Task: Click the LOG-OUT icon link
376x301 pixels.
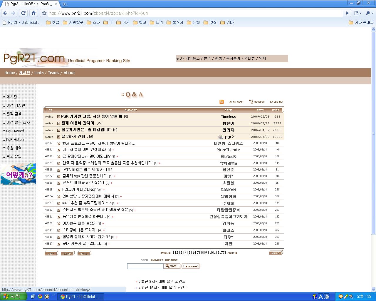Action: tap(277, 102)
